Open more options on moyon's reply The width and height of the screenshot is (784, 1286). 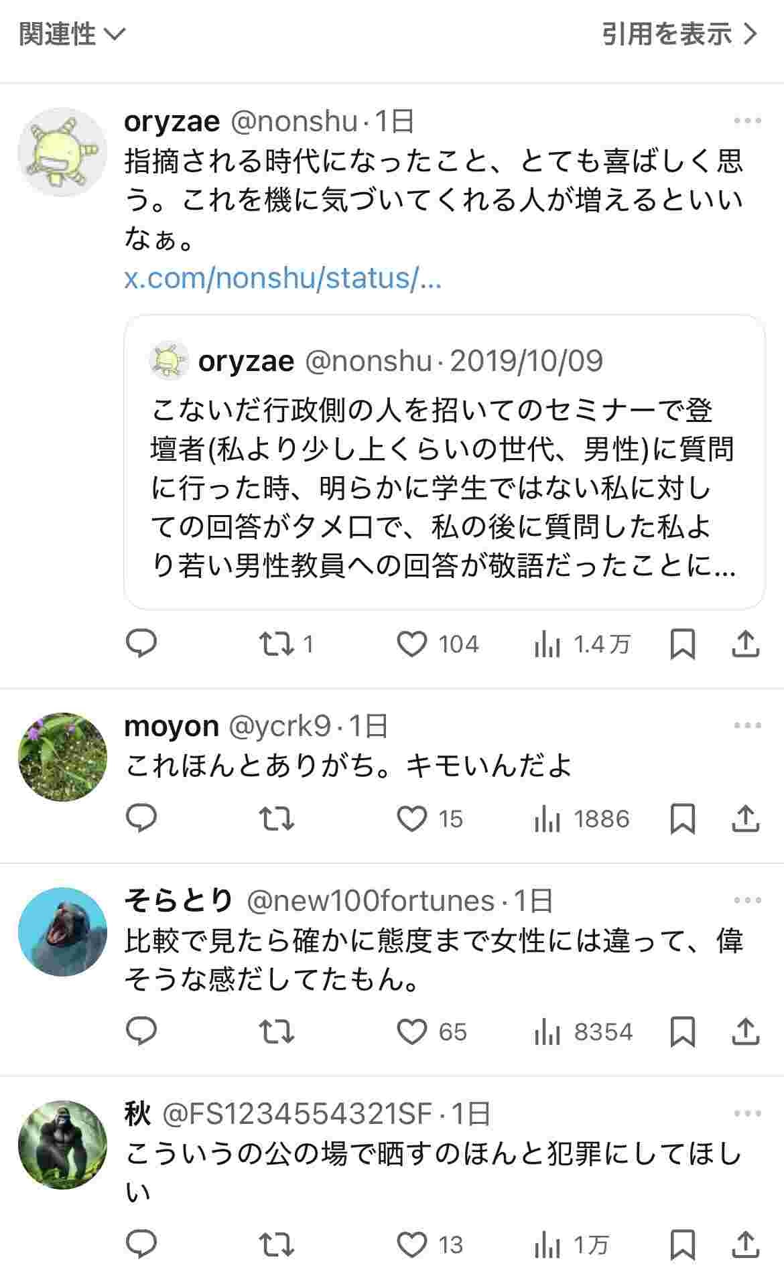pos(747,725)
